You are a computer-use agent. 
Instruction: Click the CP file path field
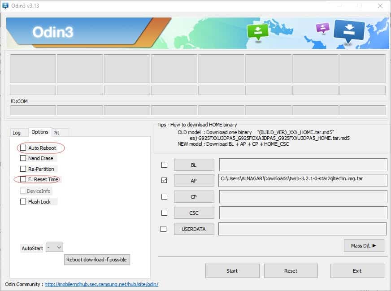click(303, 197)
